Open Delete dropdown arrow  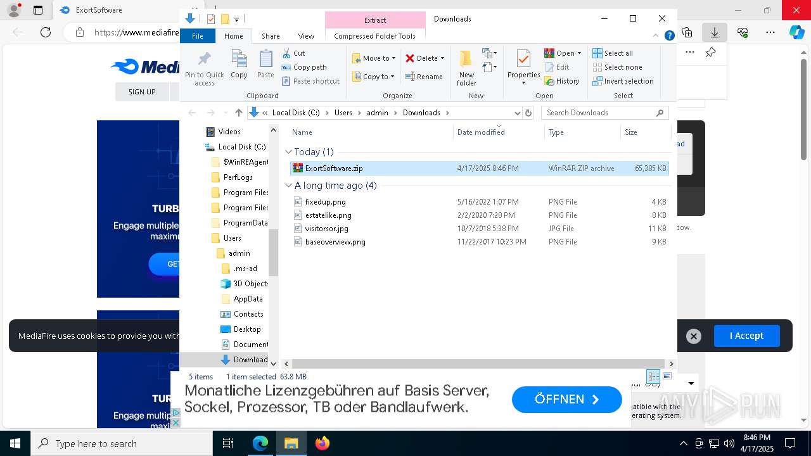pyautogui.click(x=442, y=58)
